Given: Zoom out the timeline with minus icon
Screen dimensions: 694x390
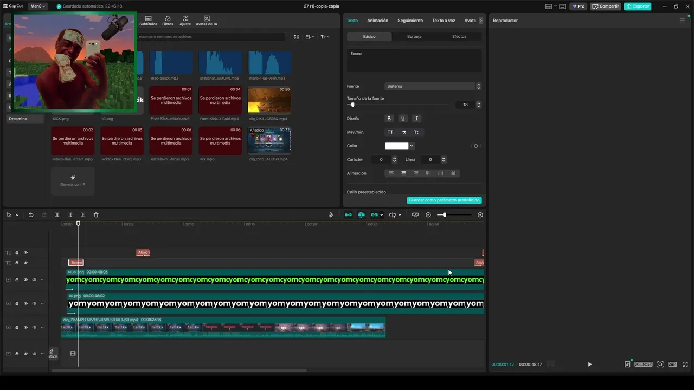Looking at the screenshot, I should pyautogui.click(x=428, y=215).
